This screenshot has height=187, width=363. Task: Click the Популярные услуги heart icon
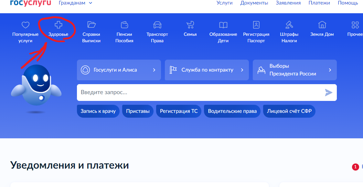[x=25, y=24]
